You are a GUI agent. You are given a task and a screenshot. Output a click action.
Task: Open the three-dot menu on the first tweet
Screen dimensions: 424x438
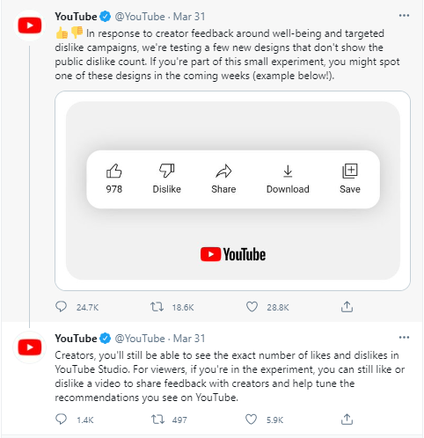point(404,16)
